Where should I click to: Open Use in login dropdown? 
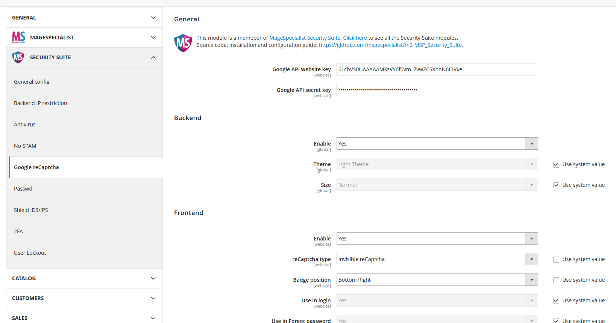[x=437, y=300]
